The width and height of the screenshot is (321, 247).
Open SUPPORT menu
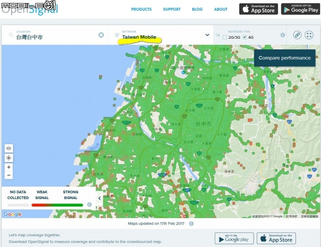pos(172,9)
